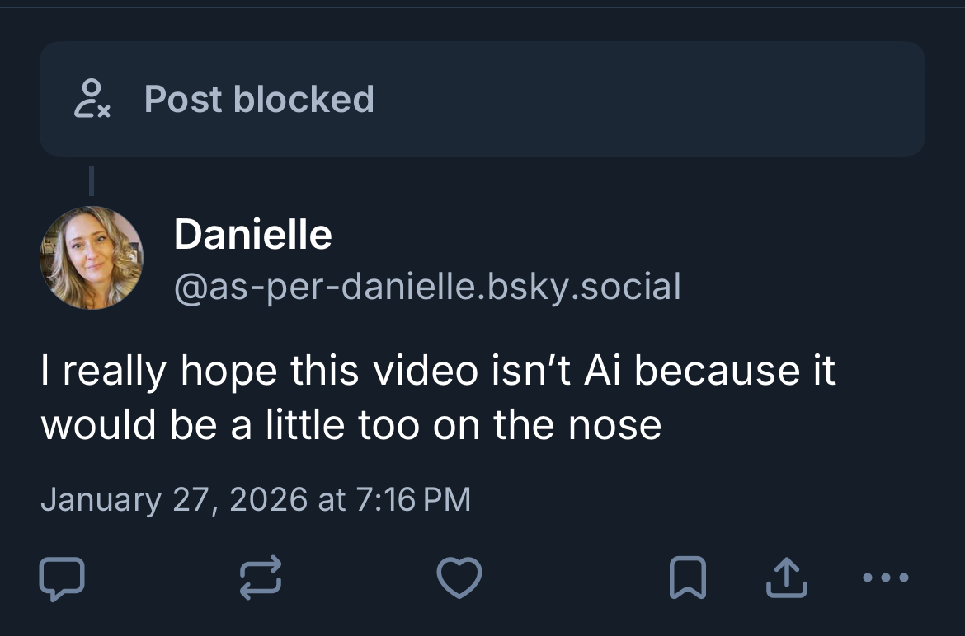Click the blocked-user icon in the banner
Screen dimensions: 965x636
click(x=92, y=99)
